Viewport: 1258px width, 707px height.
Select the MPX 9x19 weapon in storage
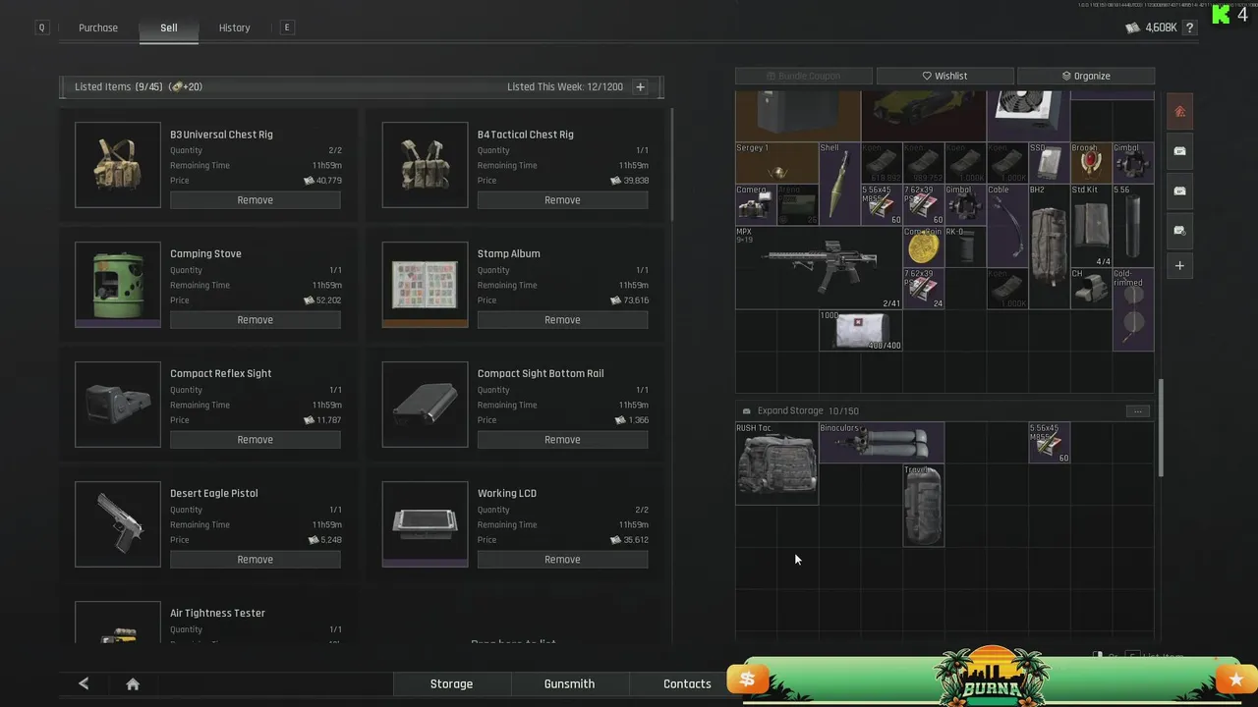pyautogui.click(x=819, y=268)
